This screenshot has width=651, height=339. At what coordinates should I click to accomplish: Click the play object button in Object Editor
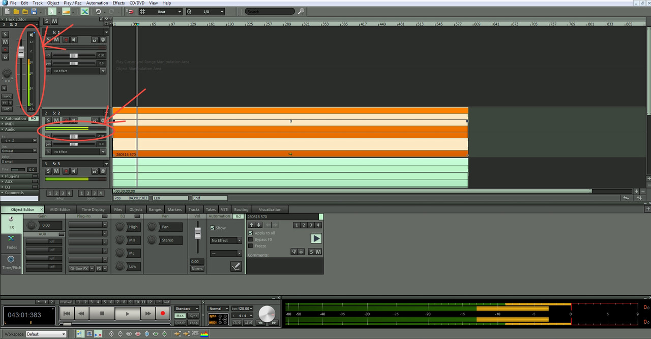316,238
